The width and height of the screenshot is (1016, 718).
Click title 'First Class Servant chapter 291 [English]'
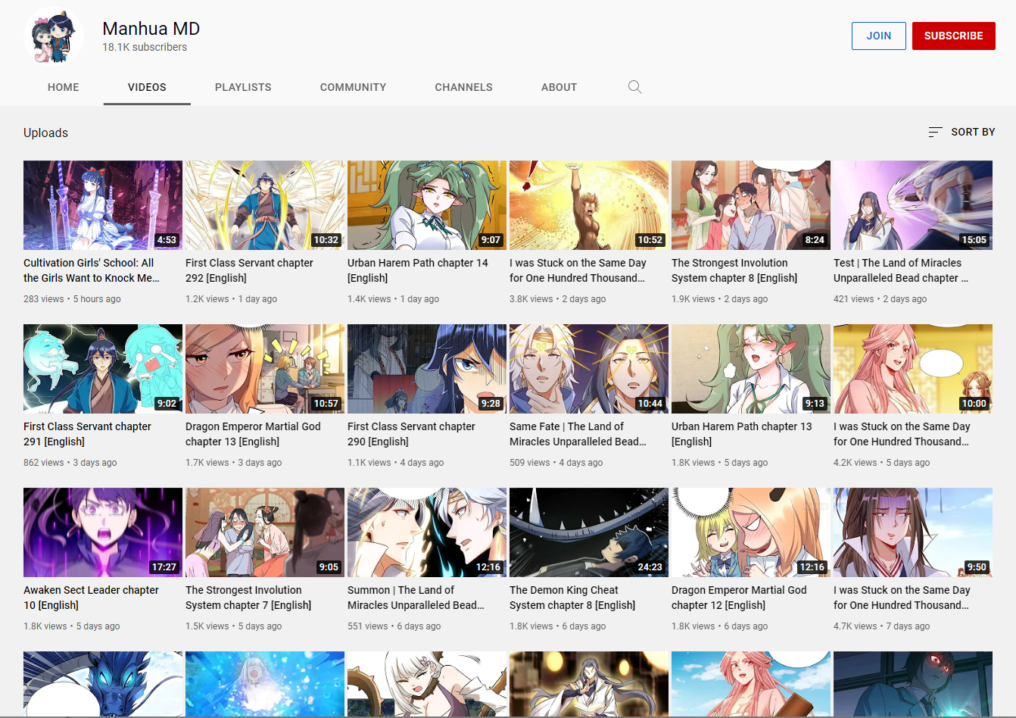point(87,434)
